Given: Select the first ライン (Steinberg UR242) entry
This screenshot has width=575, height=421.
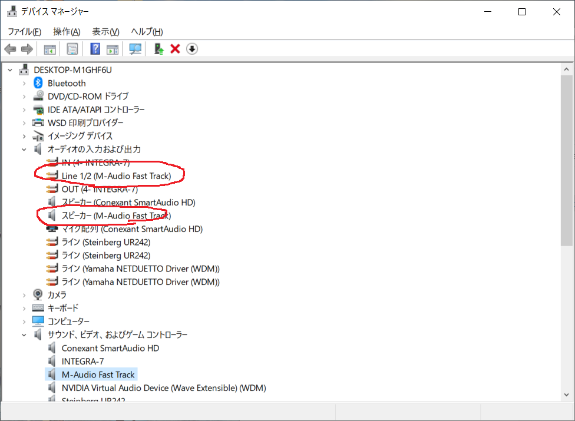Looking at the screenshot, I should [106, 242].
